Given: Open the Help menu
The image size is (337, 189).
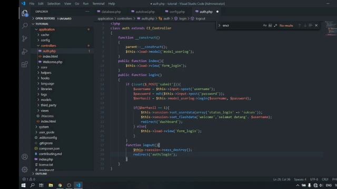Looking at the screenshot, I should coord(112,4).
